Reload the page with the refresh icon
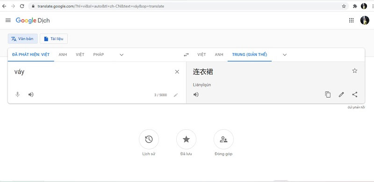This screenshot has width=374, height=182. click(22, 6)
